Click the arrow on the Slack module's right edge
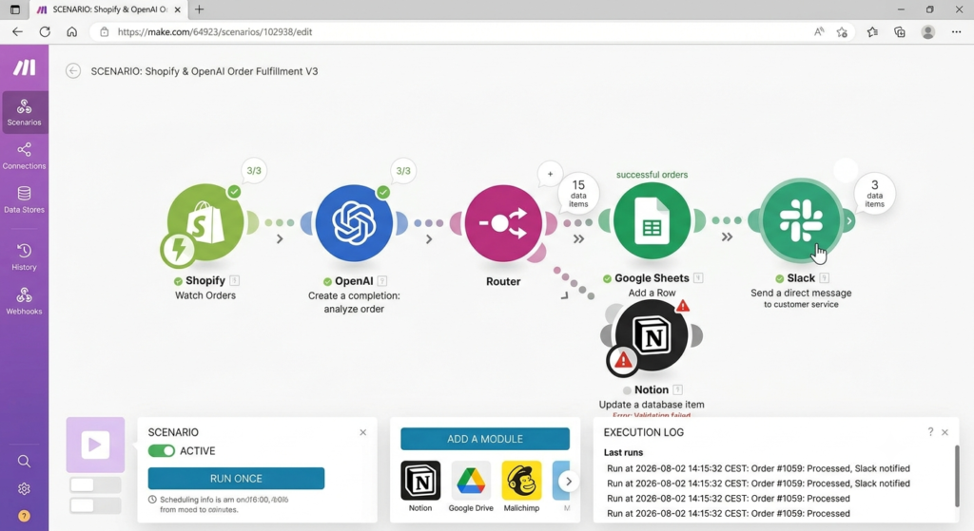 848,220
